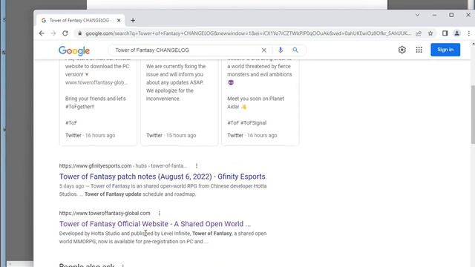The width and height of the screenshot is (475, 267).
Task: Click the 'Twitter · 15 hours ago' label
Action: (171, 136)
